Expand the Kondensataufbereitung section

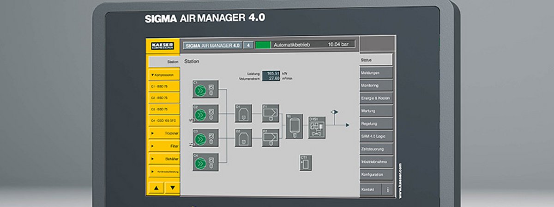click(x=163, y=171)
